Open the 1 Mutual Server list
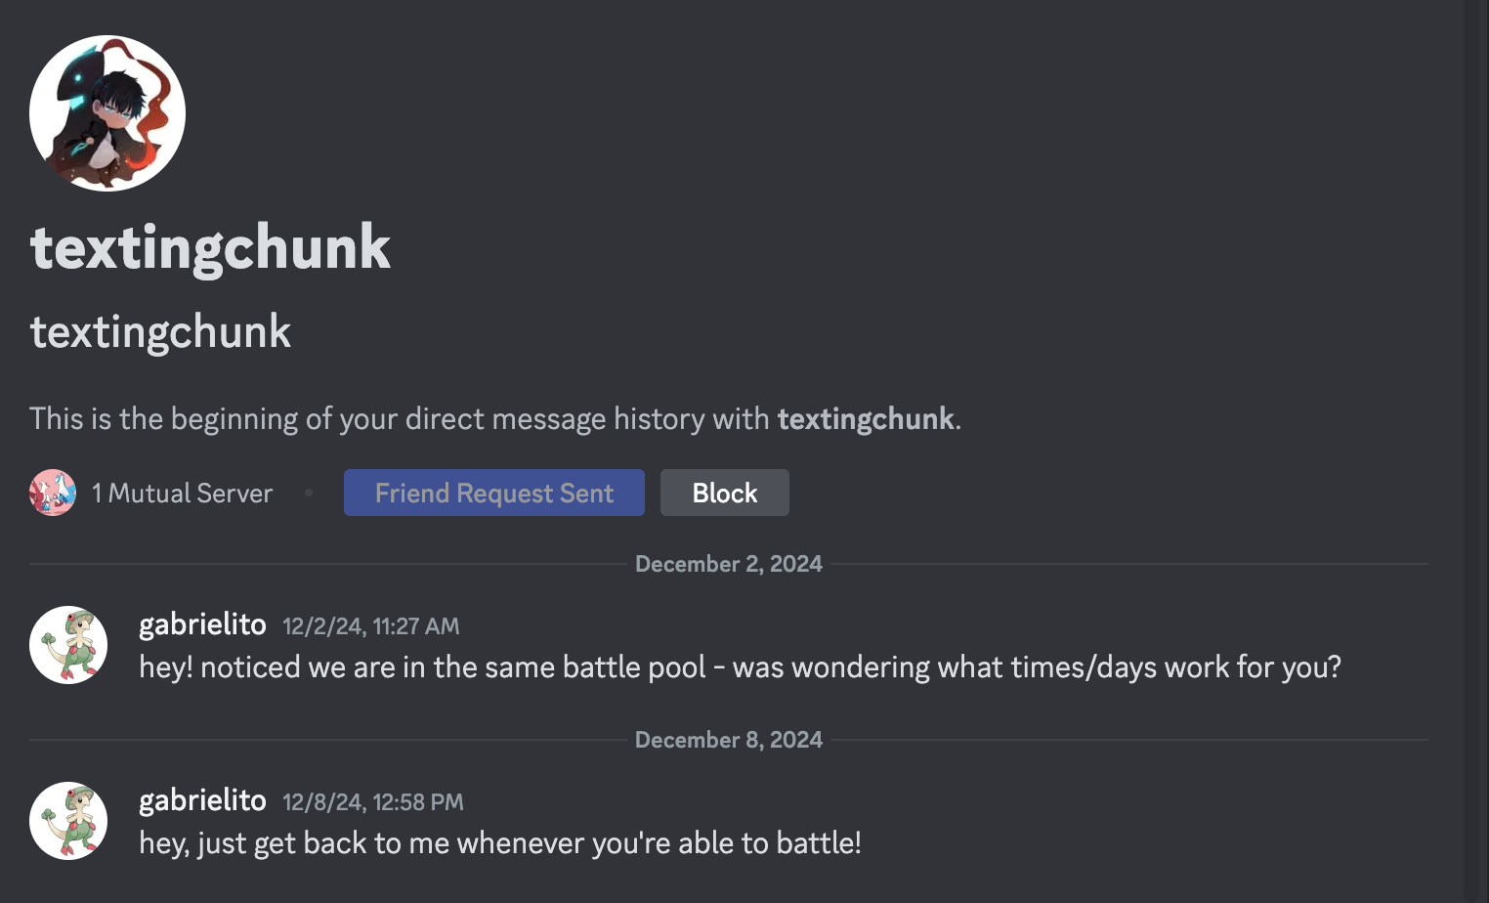The height and width of the screenshot is (903, 1489). click(181, 493)
